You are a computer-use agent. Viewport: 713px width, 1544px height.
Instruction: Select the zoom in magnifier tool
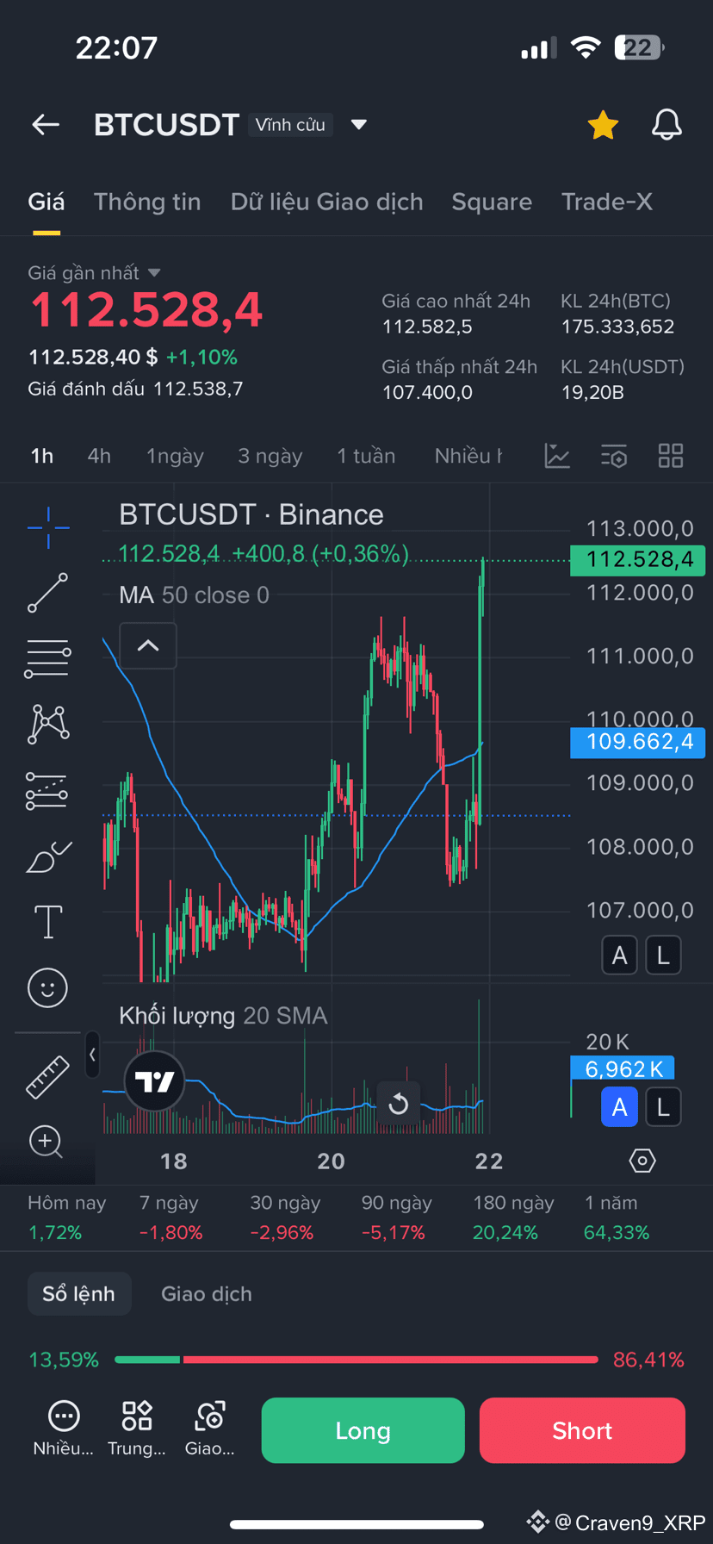pyautogui.click(x=46, y=1142)
